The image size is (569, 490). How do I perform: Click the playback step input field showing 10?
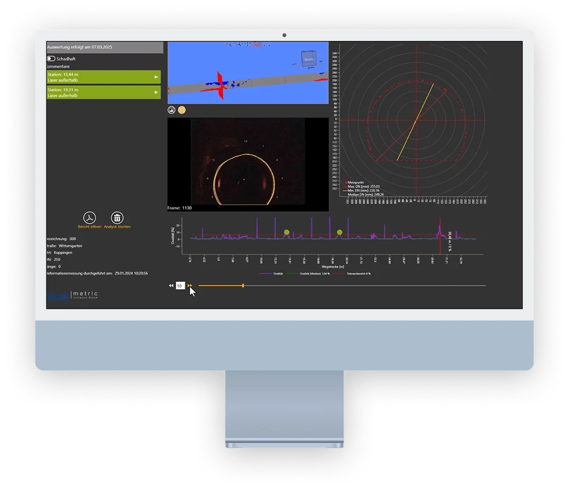coord(180,286)
